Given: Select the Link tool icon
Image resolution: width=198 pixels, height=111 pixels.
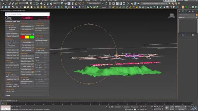Looking at the screenshot, I should click(x=10, y=4).
